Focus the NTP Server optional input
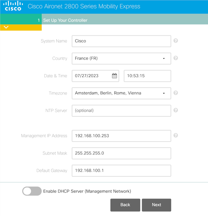The image size is (208, 216). (x=121, y=111)
